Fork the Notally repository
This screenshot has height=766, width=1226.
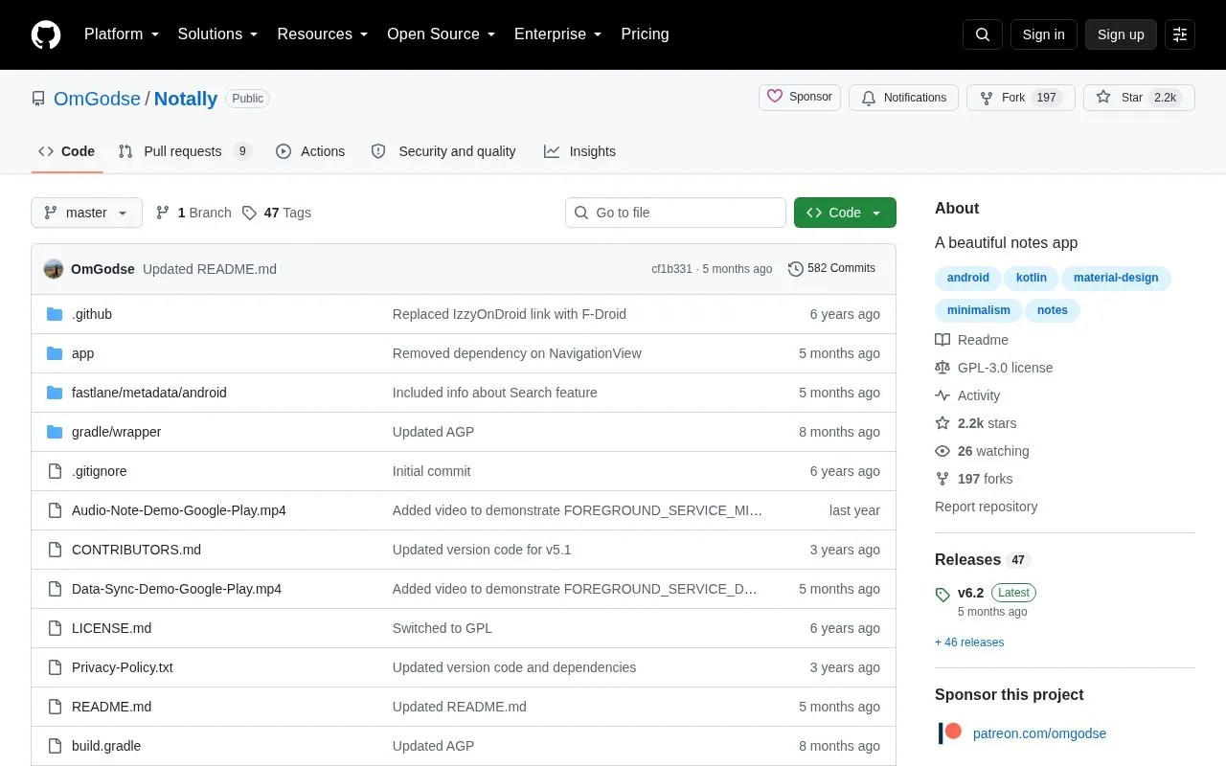click(1021, 98)
